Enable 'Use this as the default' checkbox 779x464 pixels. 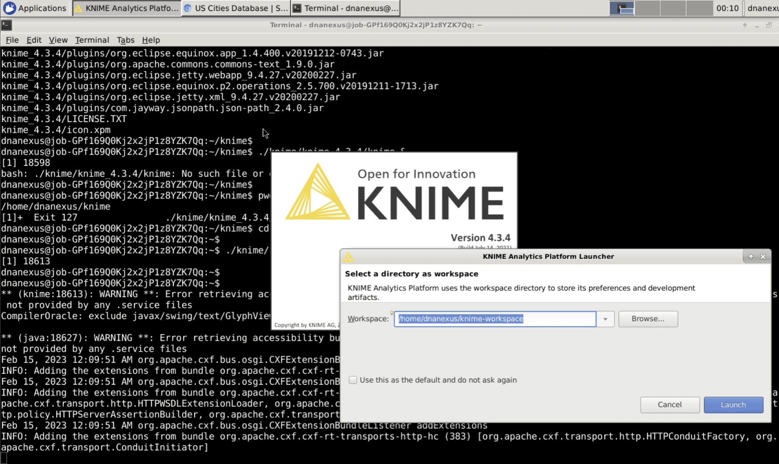click(x=353, y=380)
